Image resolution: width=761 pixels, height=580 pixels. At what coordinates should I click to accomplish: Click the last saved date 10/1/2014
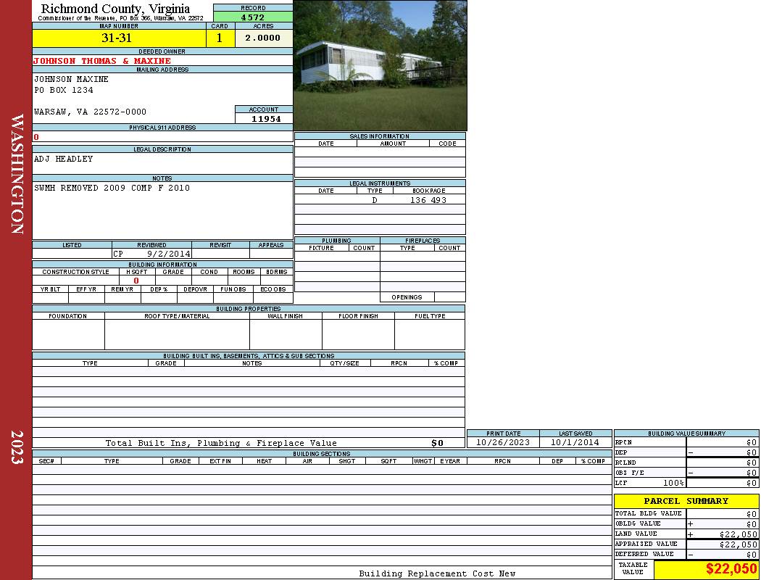tap(575, 442)
